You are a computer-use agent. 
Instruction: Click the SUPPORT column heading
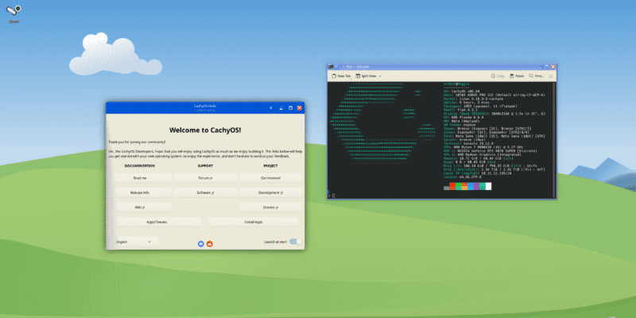pos(205,166)
